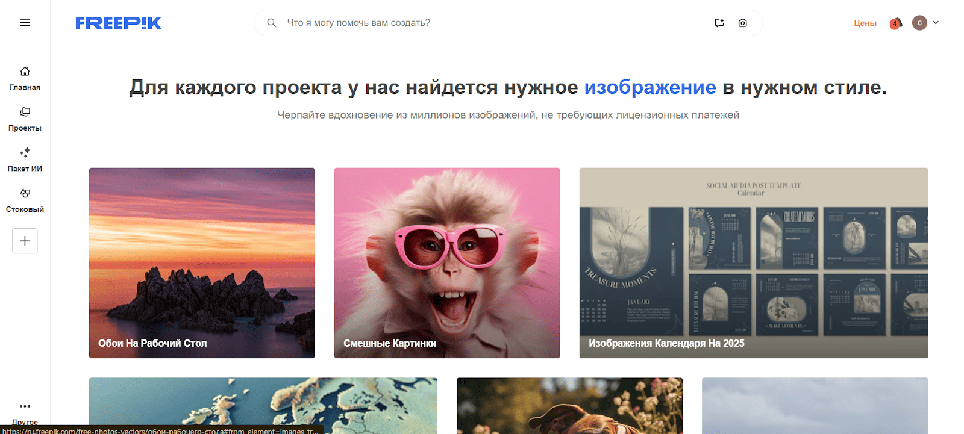The image size is (964, 434).
Task: Open the user avatar profile
Action: pos(919,23)
